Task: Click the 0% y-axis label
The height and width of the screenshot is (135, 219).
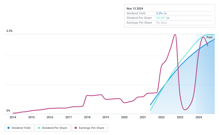Action: [8, 111]
